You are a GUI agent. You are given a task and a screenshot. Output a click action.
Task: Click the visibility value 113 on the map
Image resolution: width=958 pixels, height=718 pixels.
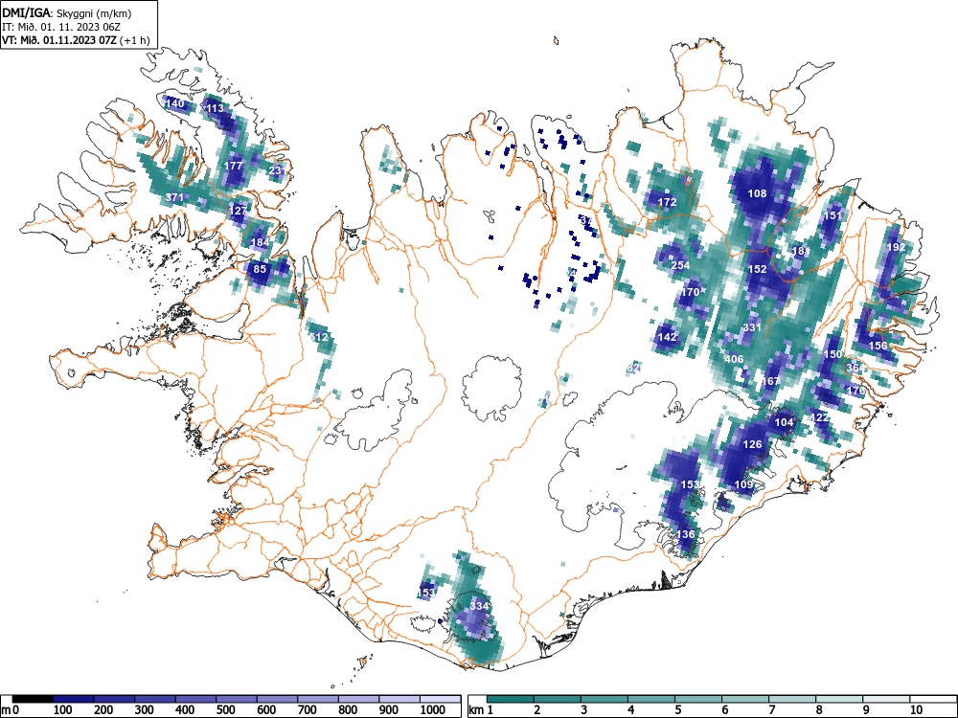point(215,109)
